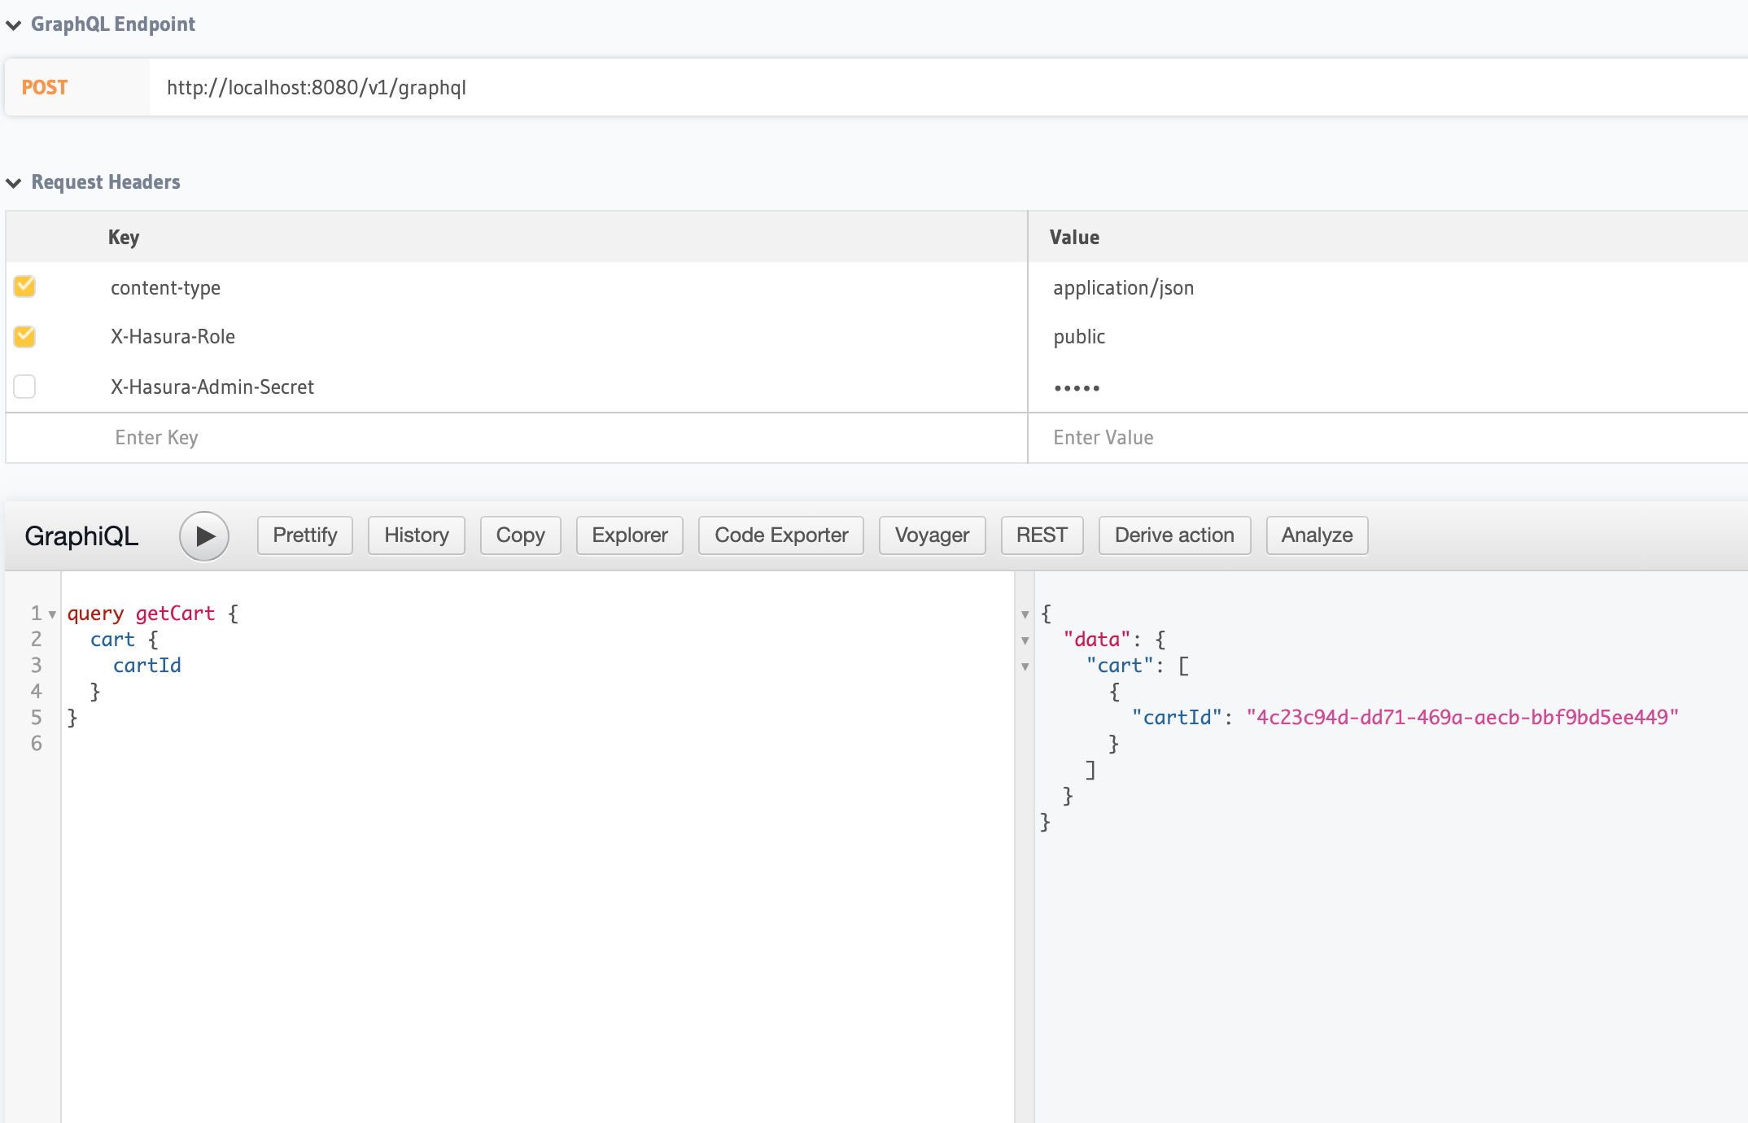The width and height of the screenshot is (1748, 1123).
Task: Collapse the data object in the response
Action: pos(1025,640)
